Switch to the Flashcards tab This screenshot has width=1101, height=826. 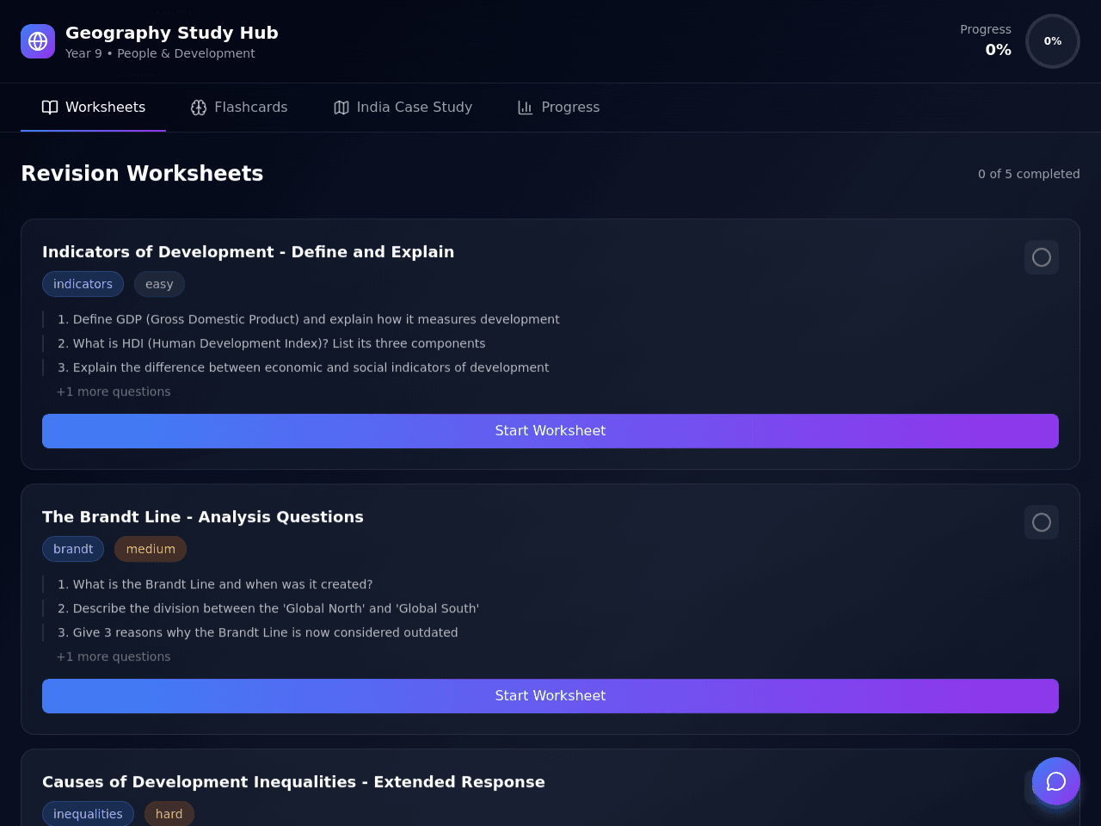pyautogui.click(x=239, y=108)
